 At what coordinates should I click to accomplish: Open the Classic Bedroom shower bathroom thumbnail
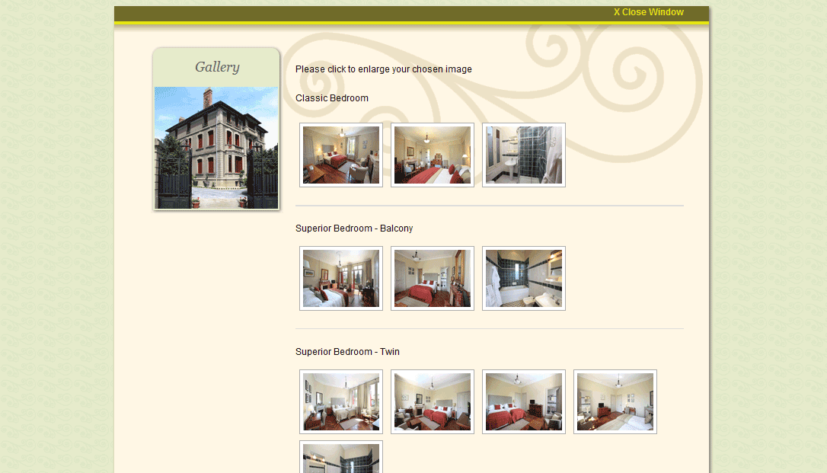click(x=524, y=155)
